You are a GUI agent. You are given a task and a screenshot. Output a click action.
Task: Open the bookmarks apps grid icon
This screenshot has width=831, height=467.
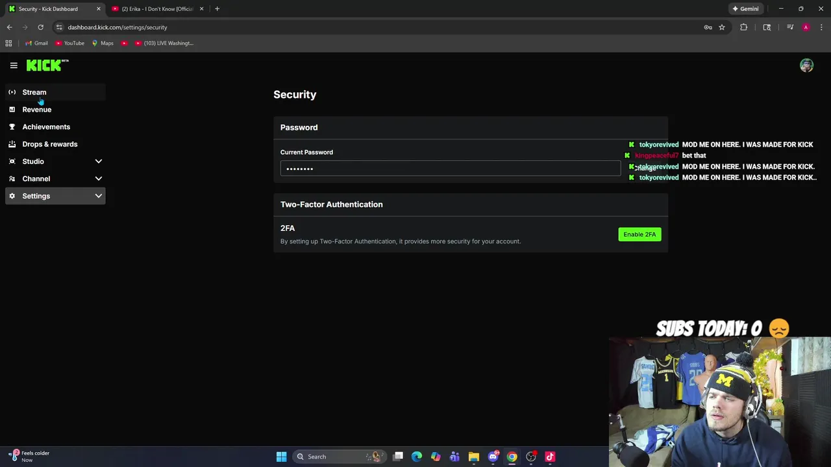tap(8, 43)
